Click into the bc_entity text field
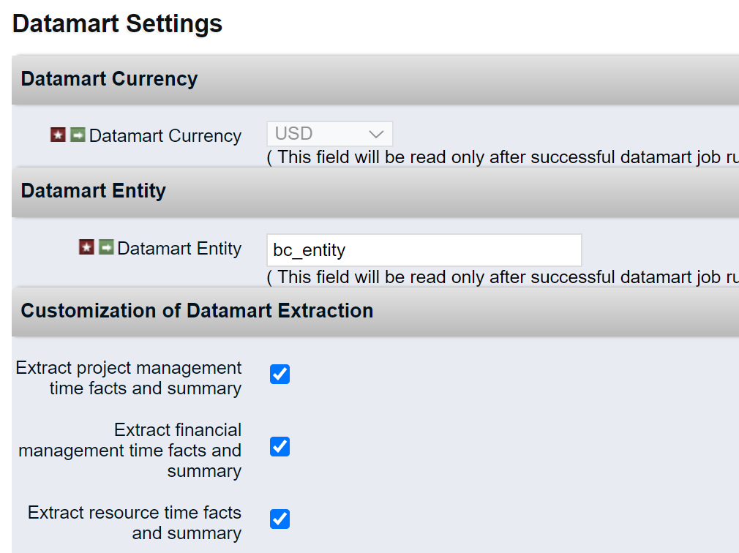Image resolution: width=739 pixels, height=553 pixels. tap(424, 250)
